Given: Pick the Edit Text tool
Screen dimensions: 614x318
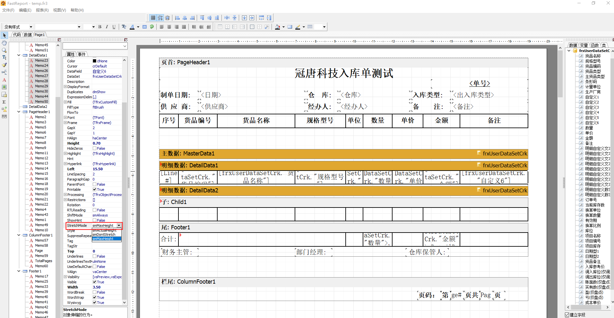Looking at the screenshot, I should click(4, 57).
